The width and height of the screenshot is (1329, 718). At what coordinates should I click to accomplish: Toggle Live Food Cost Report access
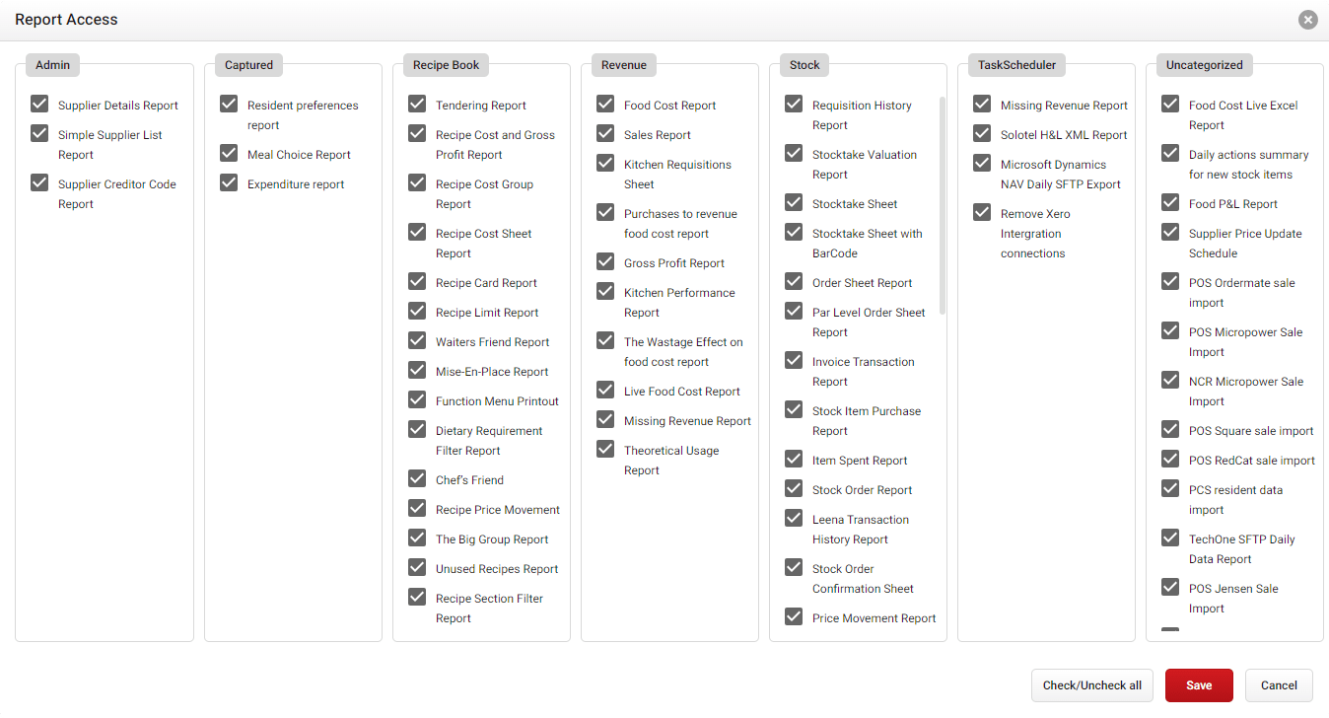(x=604, y=391)
